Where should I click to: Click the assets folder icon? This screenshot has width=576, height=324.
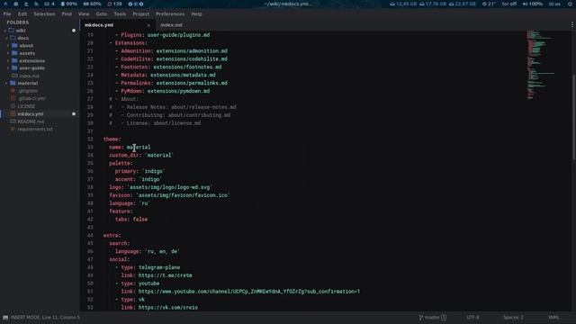point(14,53)
